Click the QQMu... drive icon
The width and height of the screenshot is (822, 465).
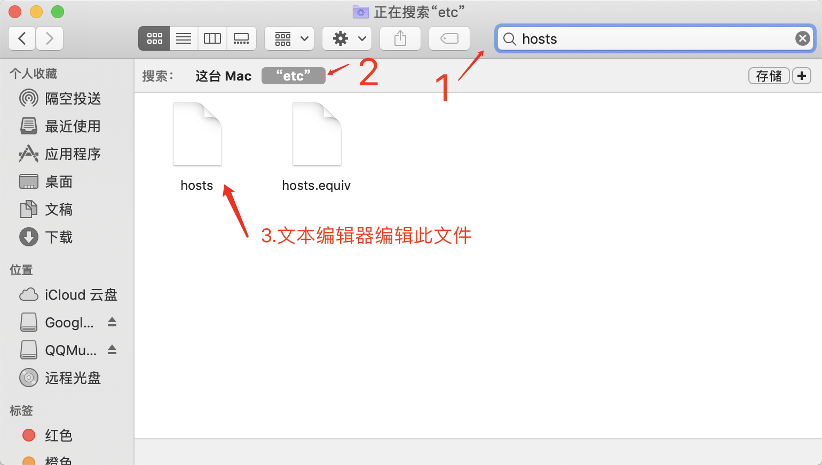coord(29,350)
